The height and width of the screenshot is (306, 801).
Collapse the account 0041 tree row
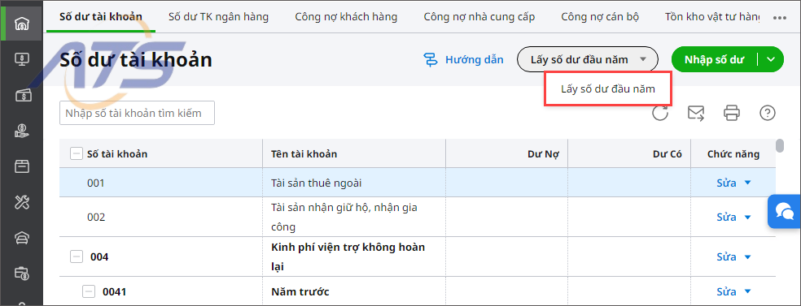(89, 291)
